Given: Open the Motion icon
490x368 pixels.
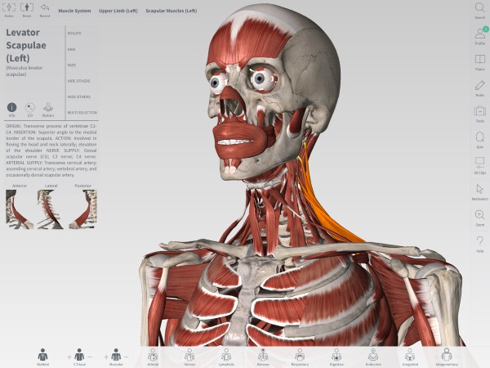Looking at the screenshot, I should pos(48,110).
